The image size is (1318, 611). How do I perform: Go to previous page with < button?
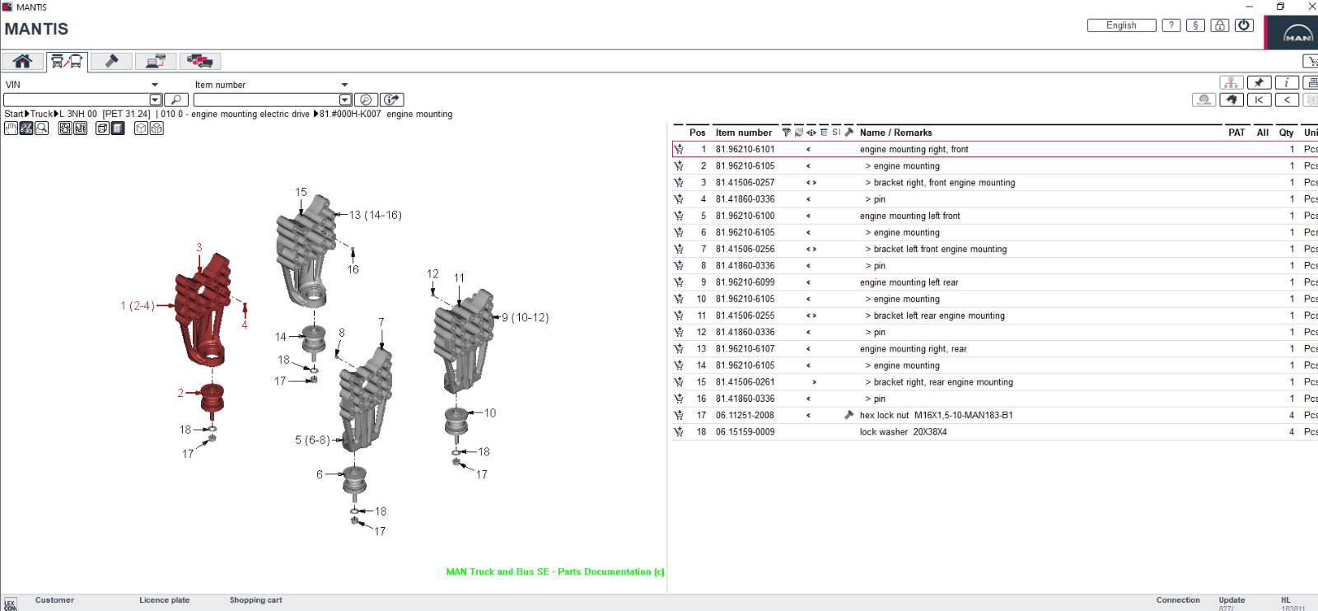tap(1287, 100)
